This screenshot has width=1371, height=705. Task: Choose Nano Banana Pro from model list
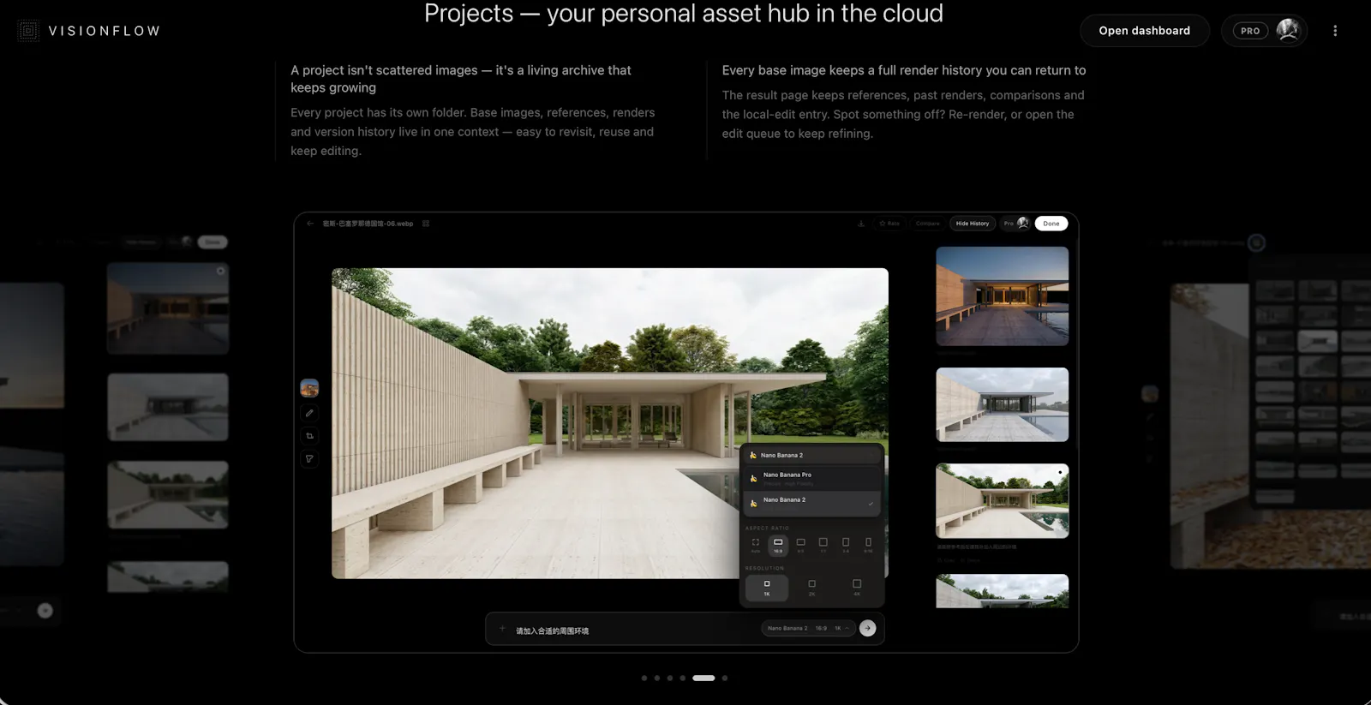click(811, 478)
